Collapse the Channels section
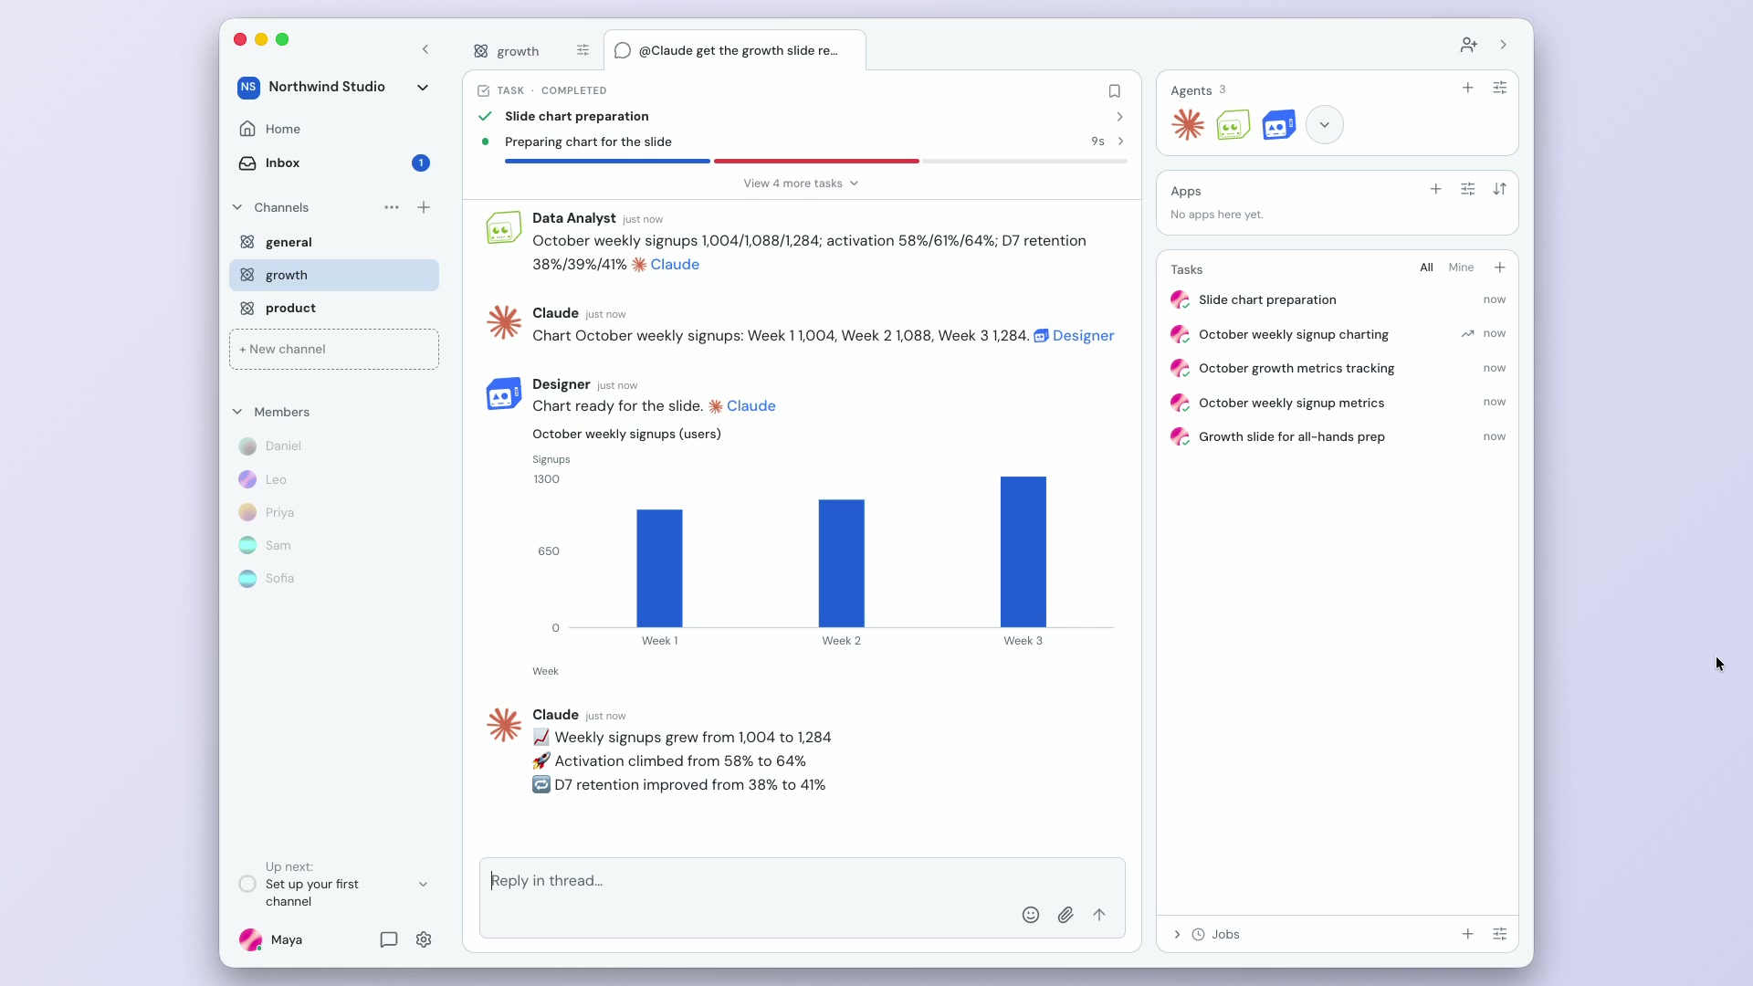 [x=237, y=207]
